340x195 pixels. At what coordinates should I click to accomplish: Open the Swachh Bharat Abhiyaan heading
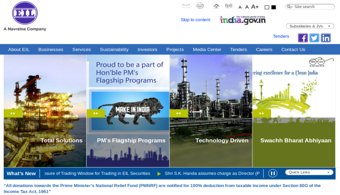[296, 141]
